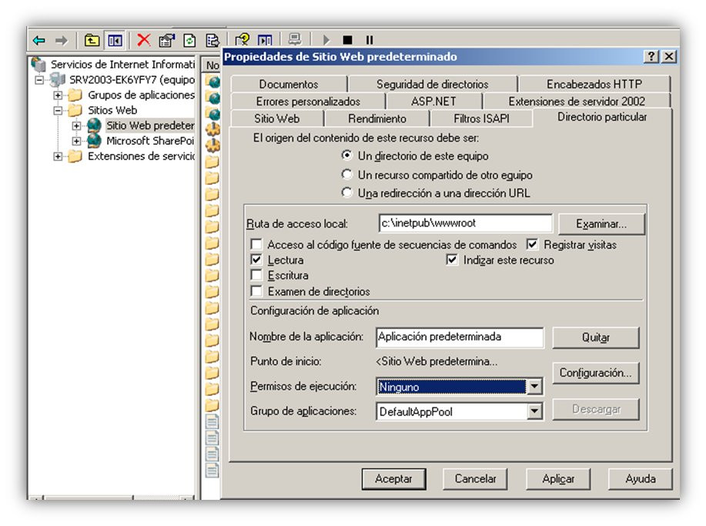Click the Forward arrow in the toolbar
Image resolution: width=706 pixels, height=526 pixels.
62,41
